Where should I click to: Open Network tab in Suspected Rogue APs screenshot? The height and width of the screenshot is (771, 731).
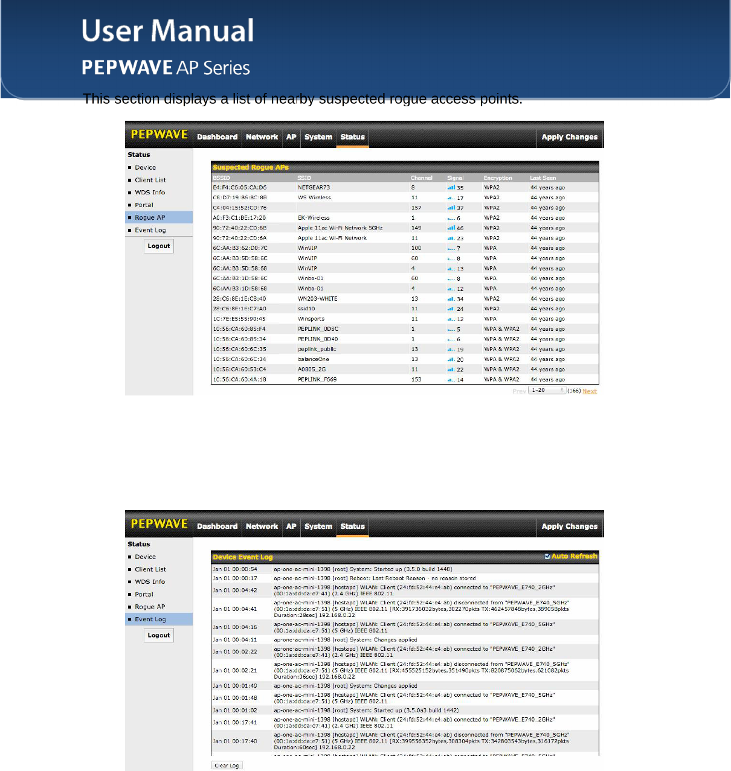[262, 137]
